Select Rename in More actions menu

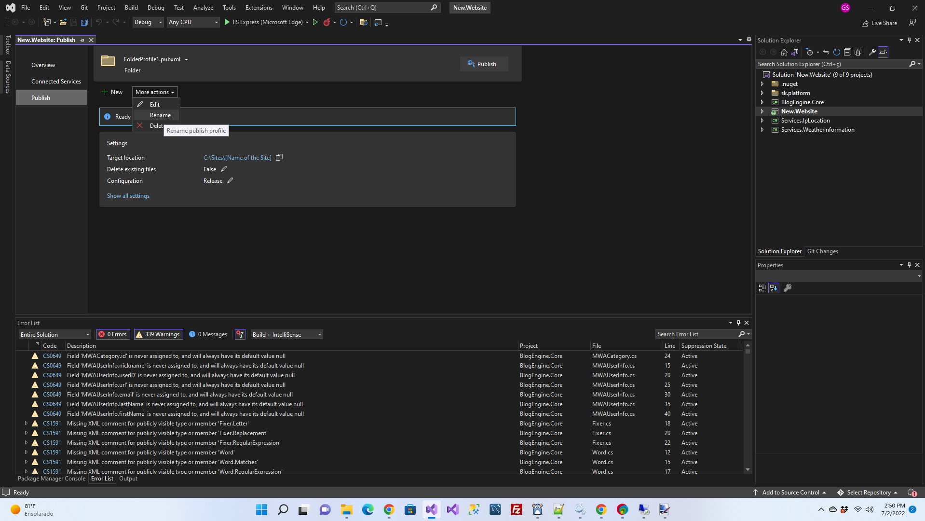160,115
